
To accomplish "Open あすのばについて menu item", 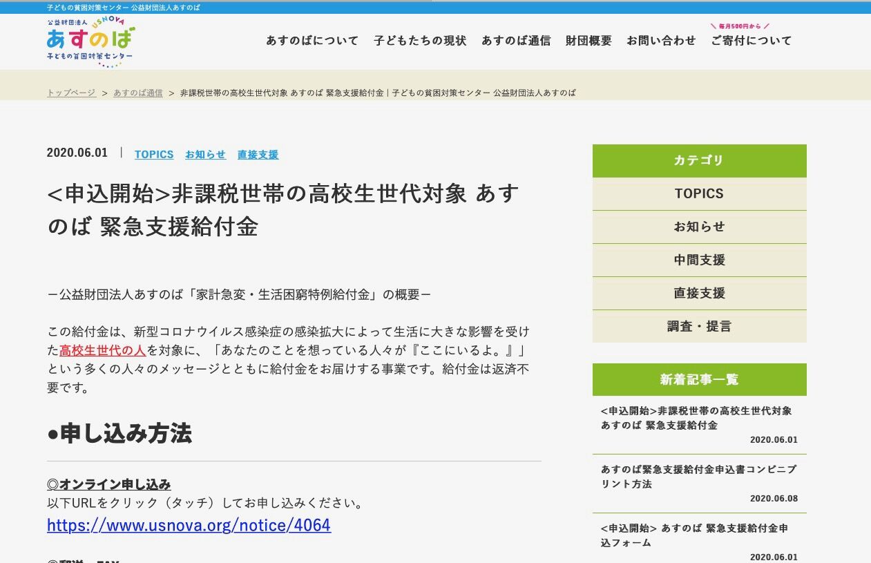I will (x=312, y=41).
